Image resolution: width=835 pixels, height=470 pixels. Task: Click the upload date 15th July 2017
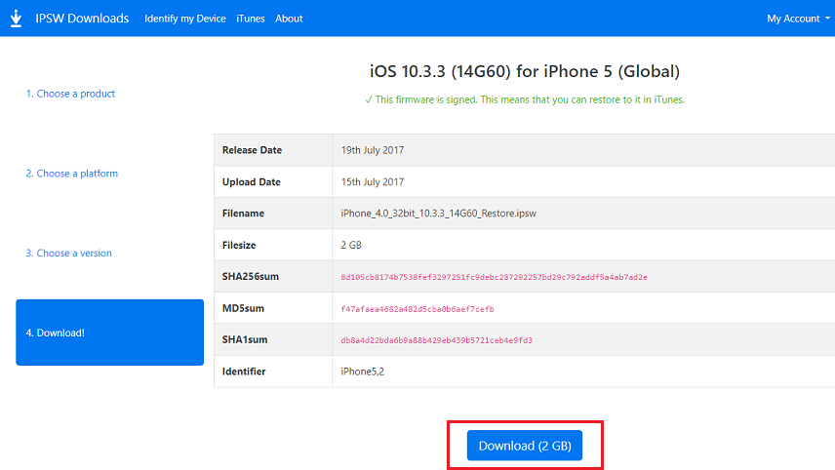[373, 182]
